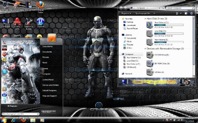Select Videos under Libraries
This screenshot has height=123, width=198.
point(128,48)
